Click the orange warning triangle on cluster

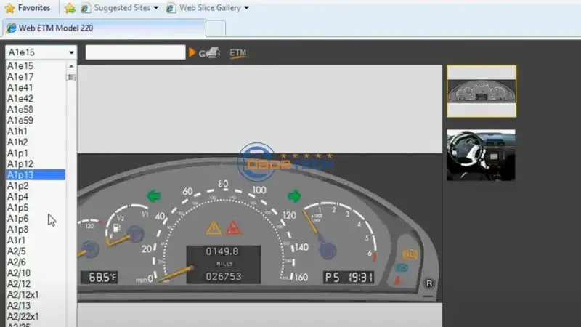tap(214, 228)
